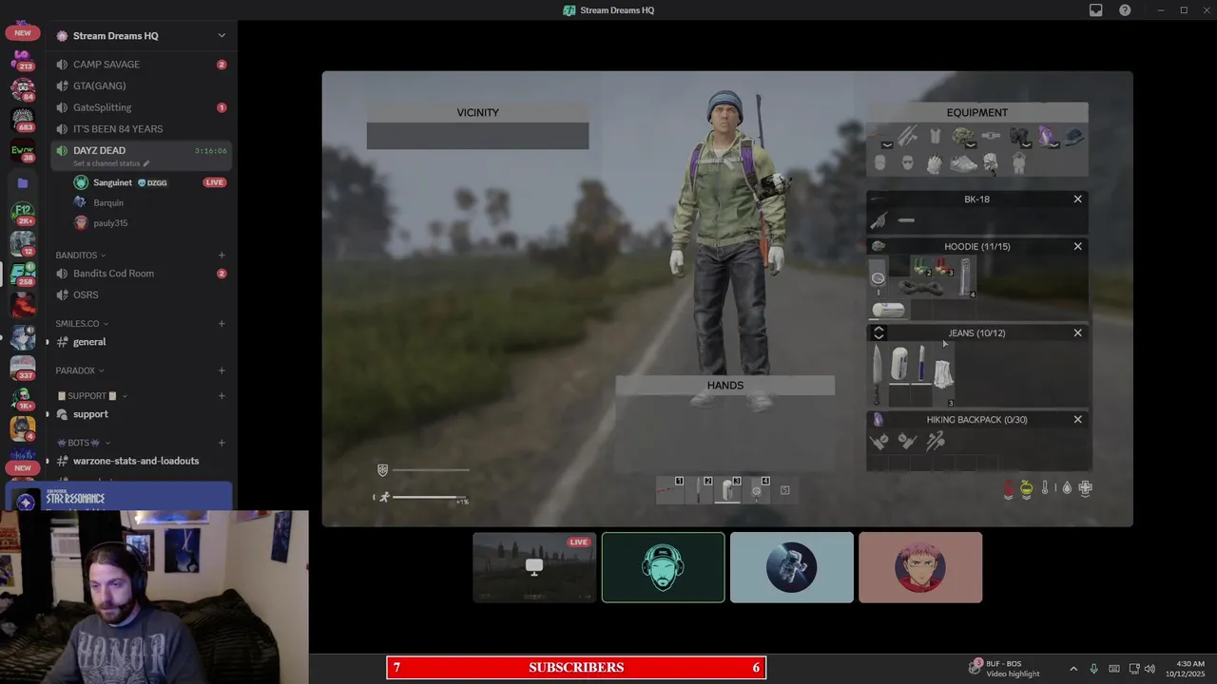Add a channel to SMILES.CO category
The height and width of the screenshot is (684, 1217).
coord(222,324)
